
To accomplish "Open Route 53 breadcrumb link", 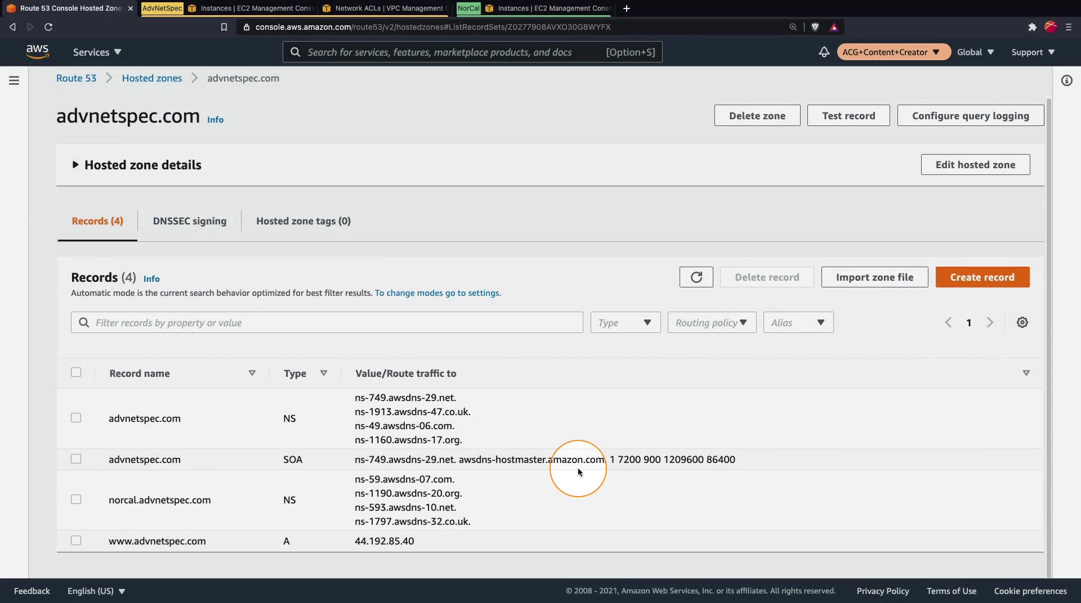I will click(x=77, y=78).
